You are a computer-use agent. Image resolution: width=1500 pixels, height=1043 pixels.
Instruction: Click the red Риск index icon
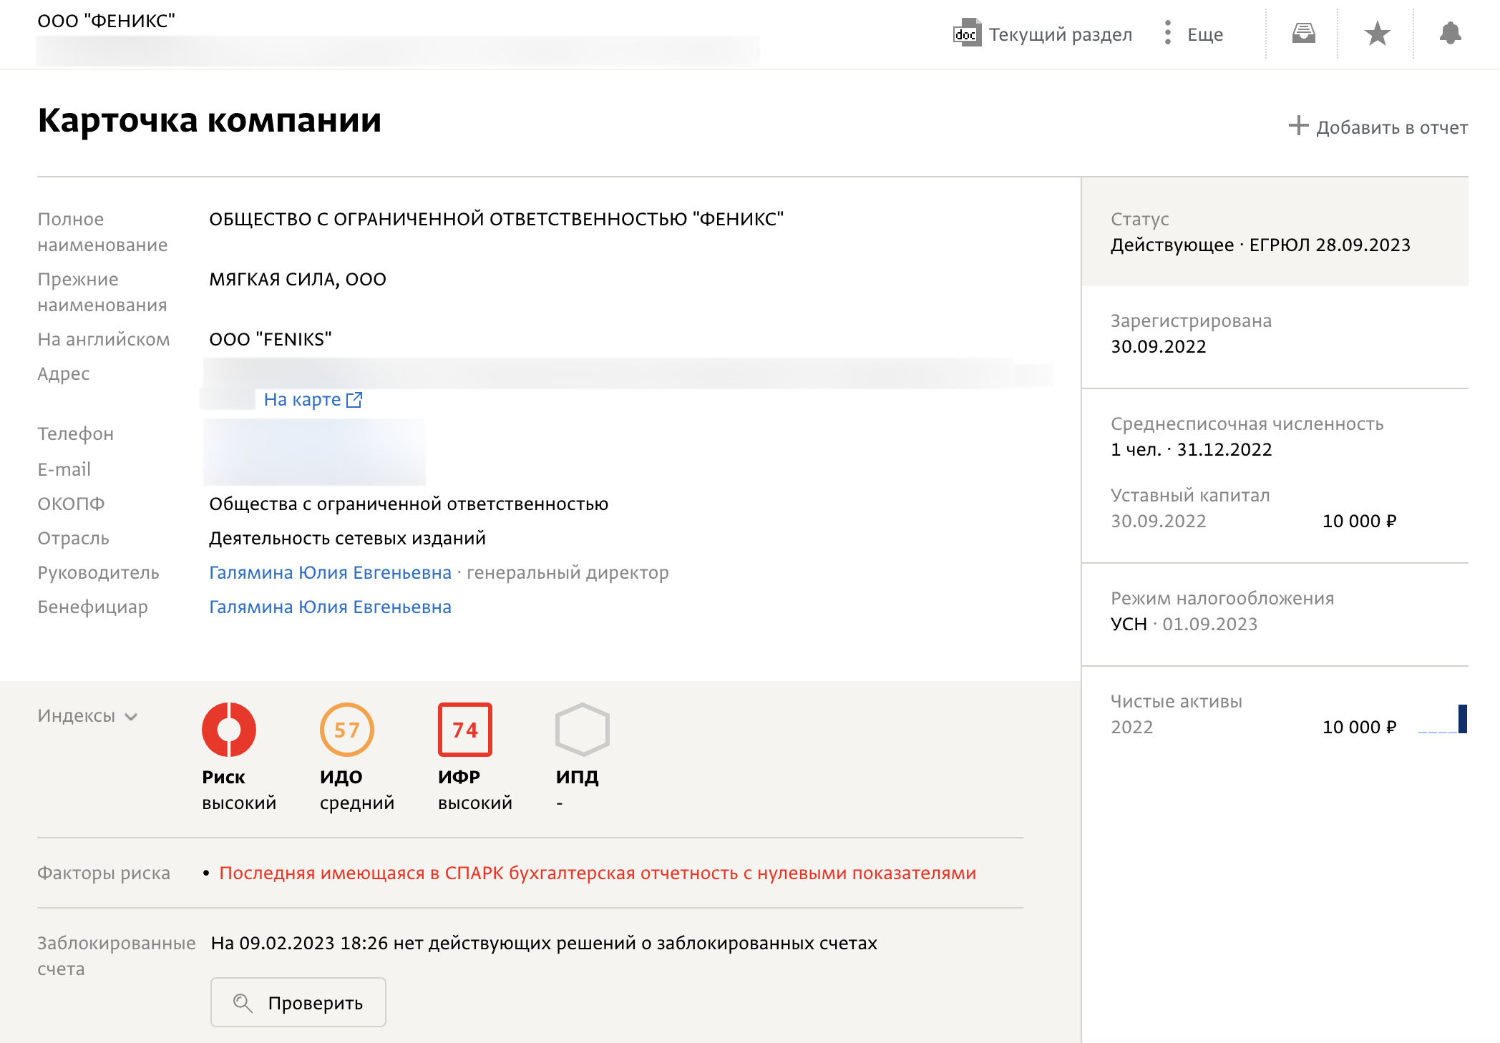click(x=229, y=730)
